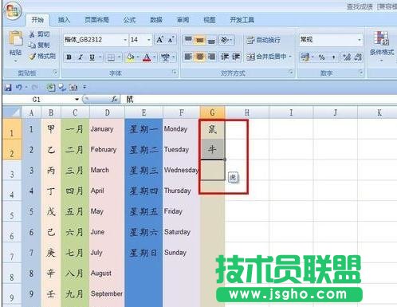
Task: Toggle Italic formatting
Action: pyautogui.click(x=81, y=57)
